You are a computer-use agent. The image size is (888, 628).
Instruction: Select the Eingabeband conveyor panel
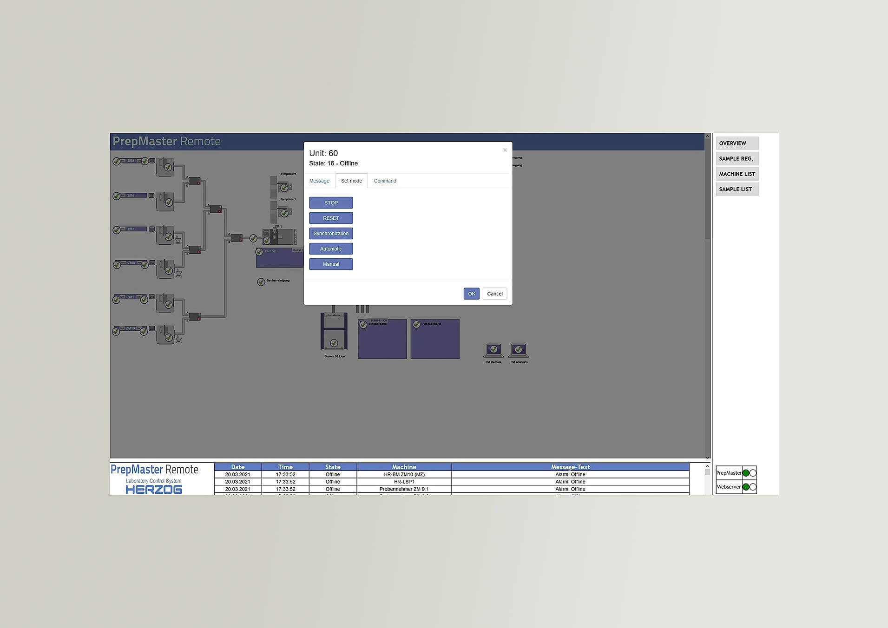382,339
